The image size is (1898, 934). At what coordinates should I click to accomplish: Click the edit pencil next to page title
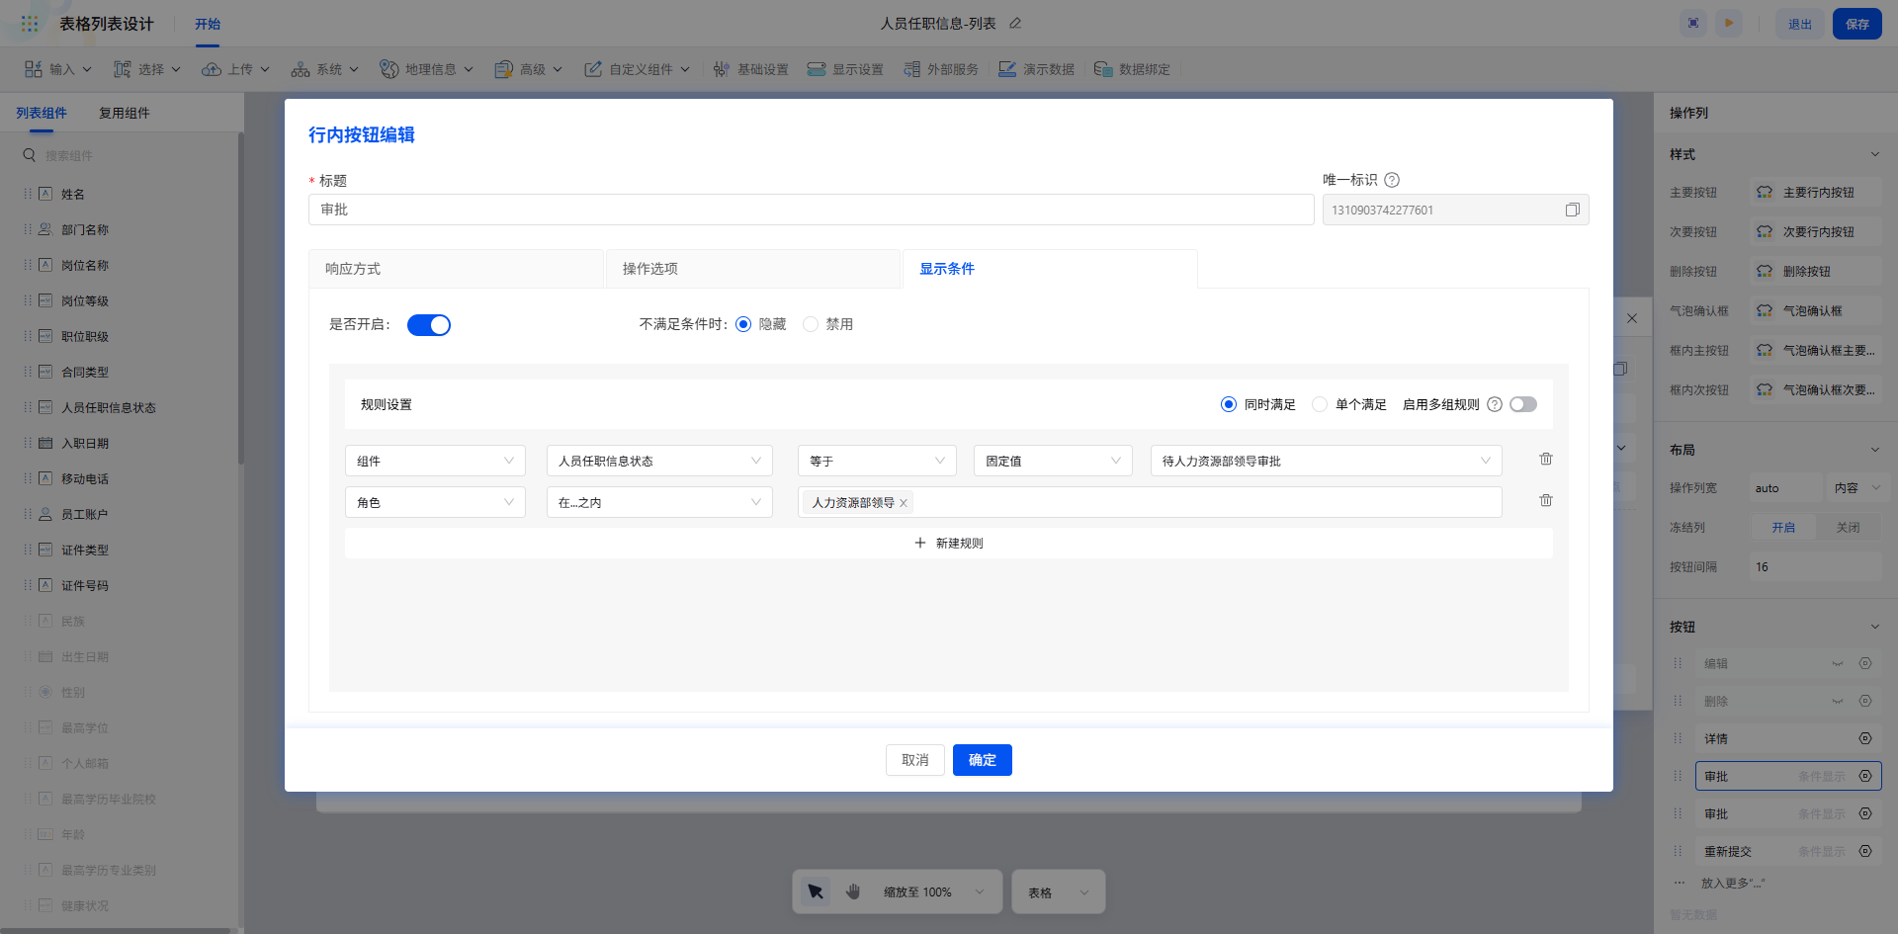tap(1015, 24)
